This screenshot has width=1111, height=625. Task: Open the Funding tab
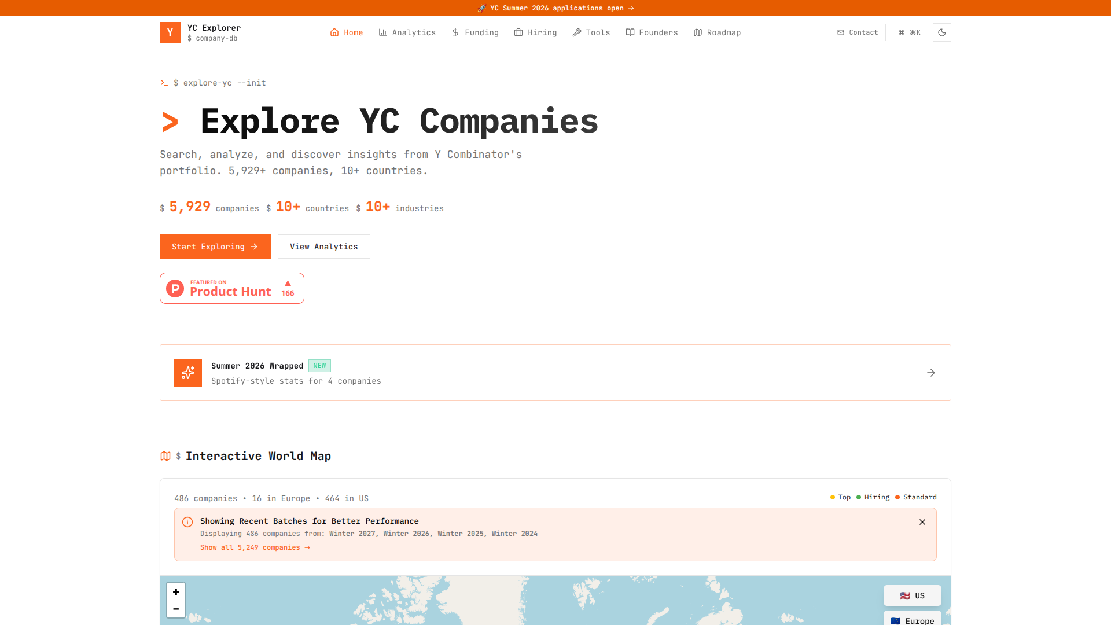pos(475,32)
